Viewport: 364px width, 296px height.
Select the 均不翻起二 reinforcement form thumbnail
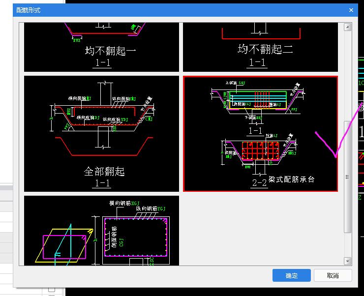pos(260,47)
